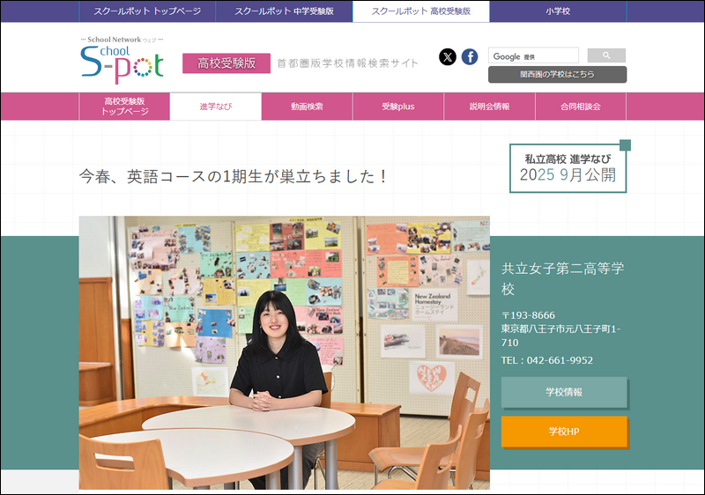Open the orange 学校HP button

(x=564, y=432)
